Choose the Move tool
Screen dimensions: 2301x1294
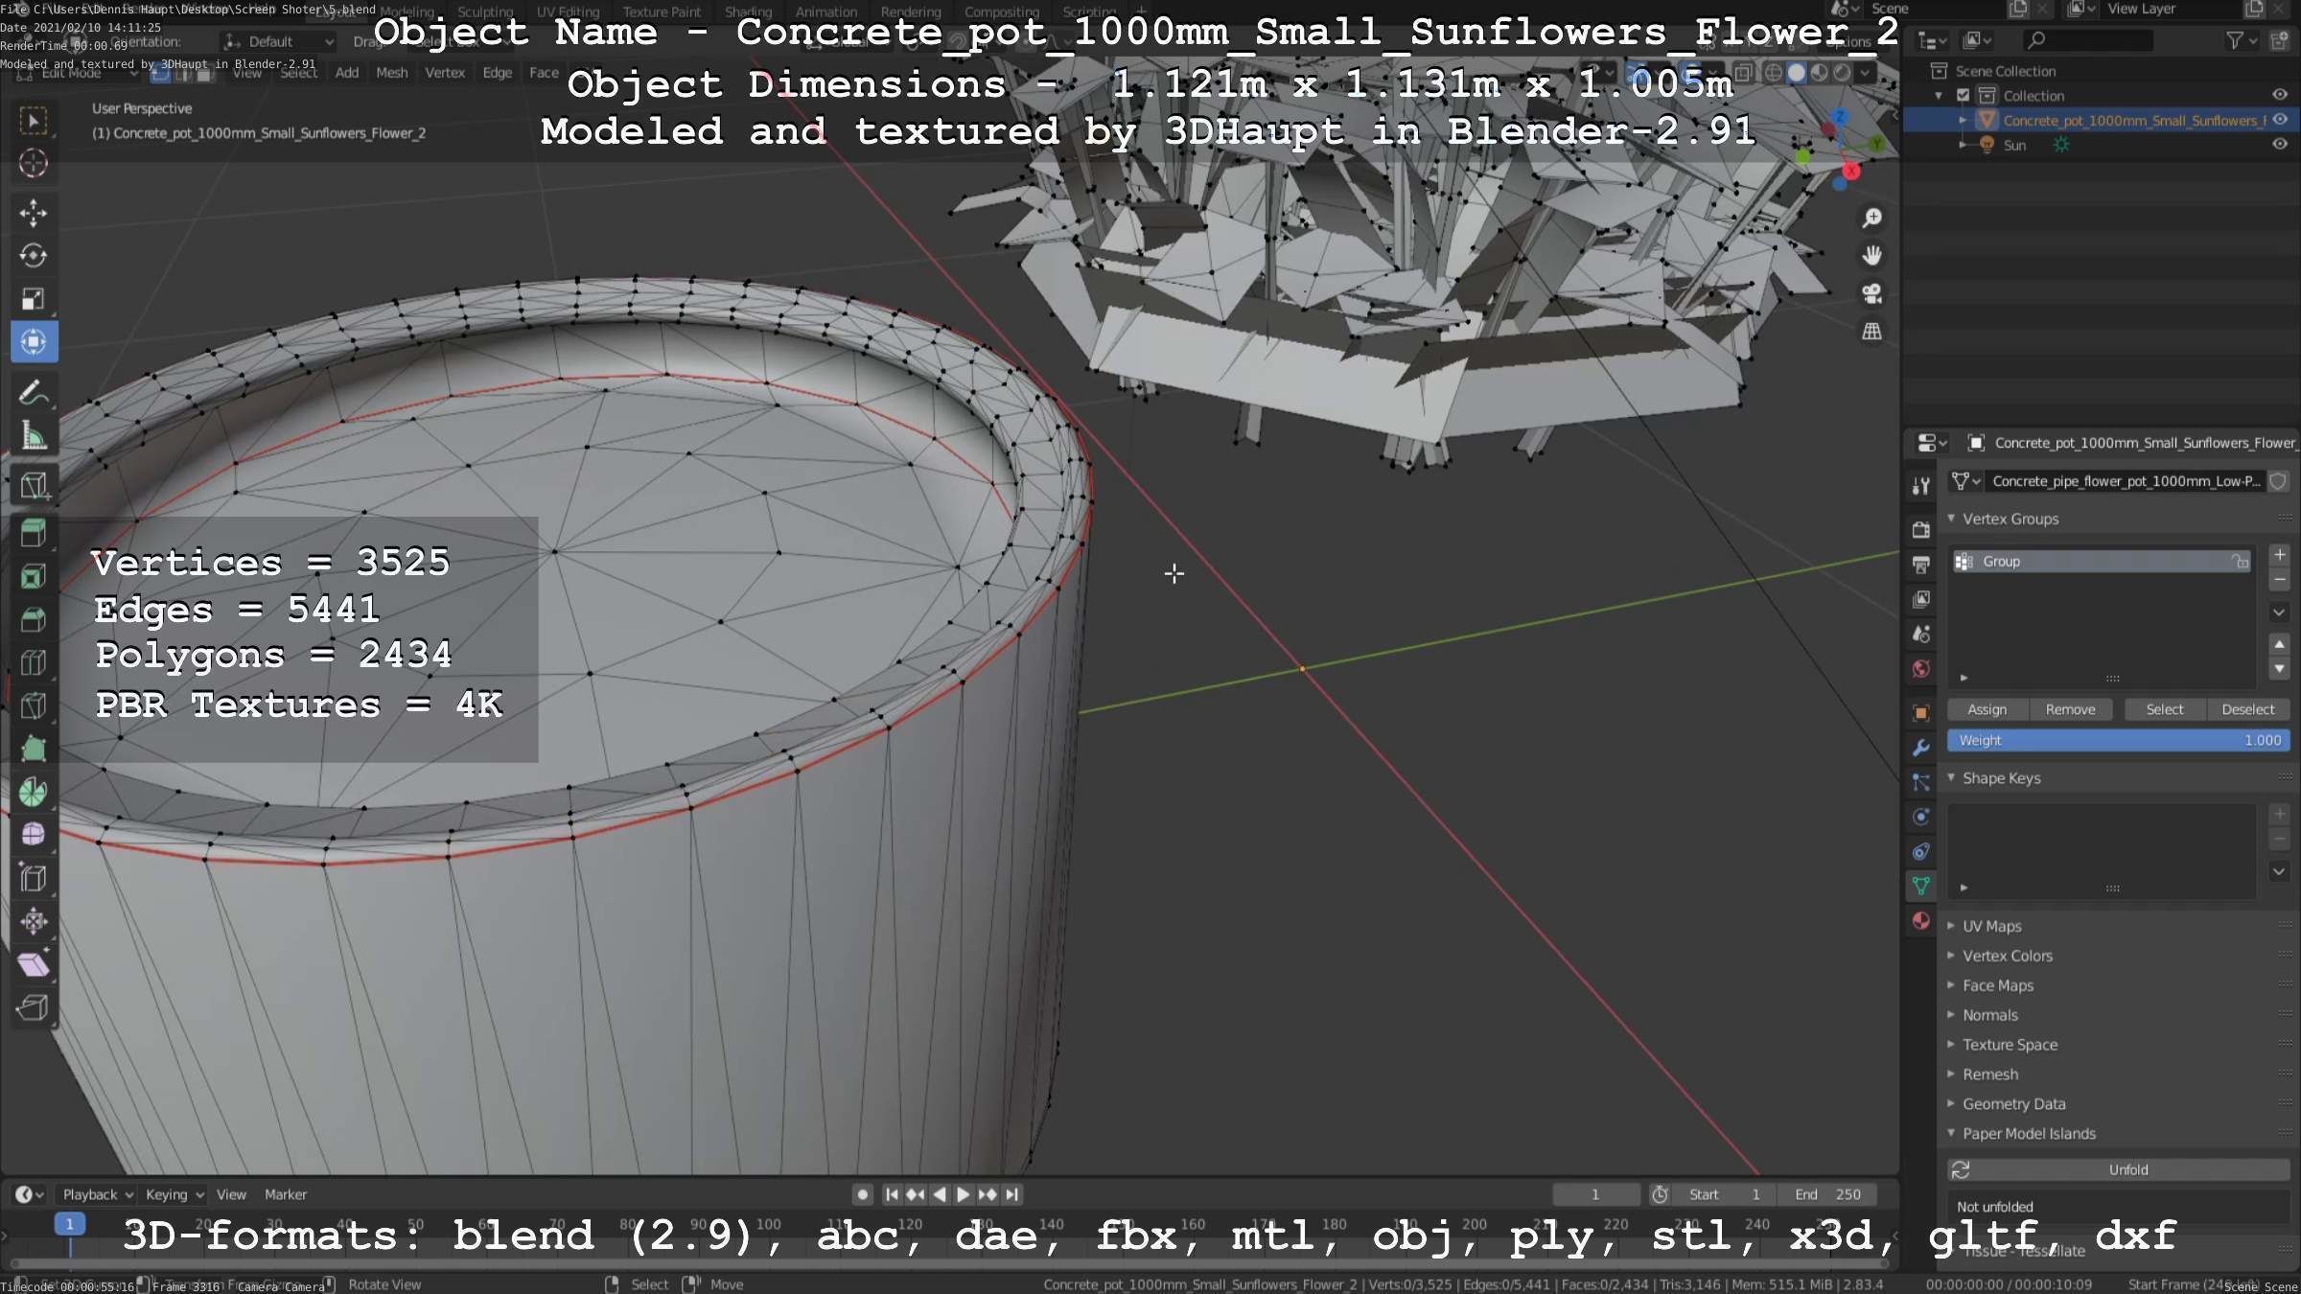tap(34, 213)
